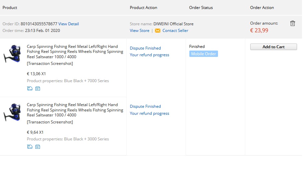Open the 3000 Series reel product thumbnail
The width and height of the screenshot is (306, 169).
pyautogui.click(x=12, y=112)
